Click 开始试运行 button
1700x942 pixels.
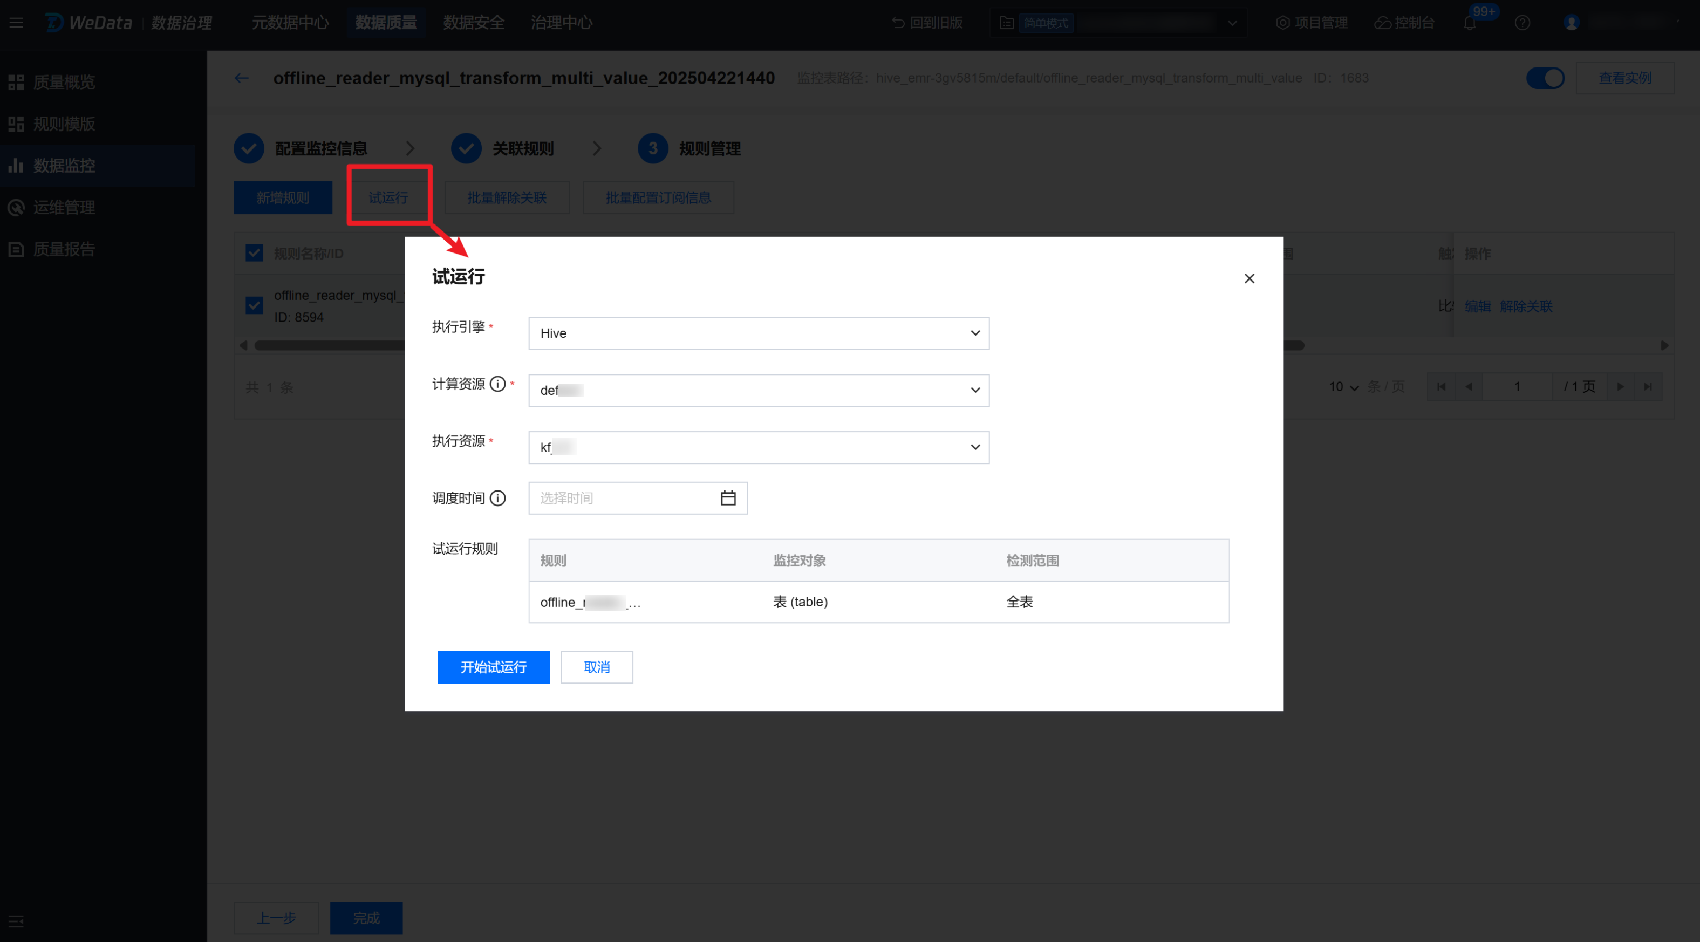[x=494, y=667]
